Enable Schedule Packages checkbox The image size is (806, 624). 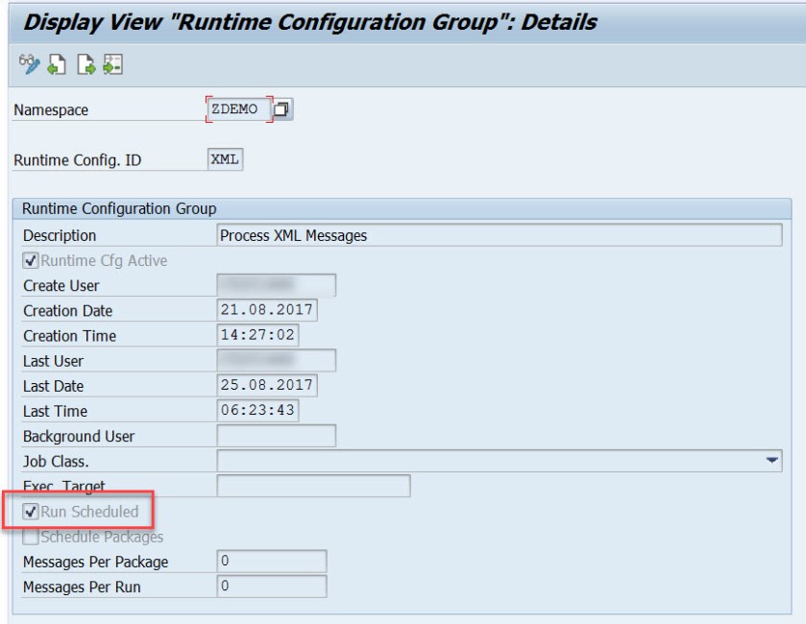tap(31, 537)
